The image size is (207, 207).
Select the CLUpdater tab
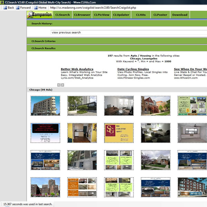[x=121, y=15]
